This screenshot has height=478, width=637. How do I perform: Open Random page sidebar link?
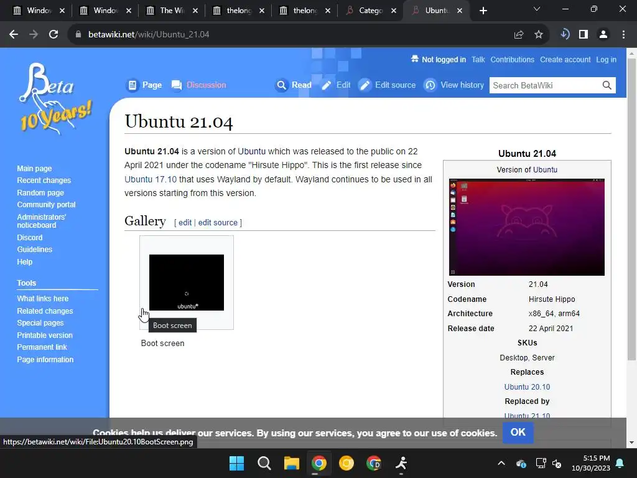[x=40, y=193]
